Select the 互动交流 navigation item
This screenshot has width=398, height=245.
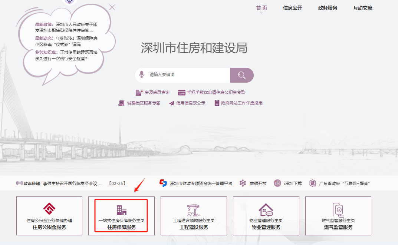[364, 7]
